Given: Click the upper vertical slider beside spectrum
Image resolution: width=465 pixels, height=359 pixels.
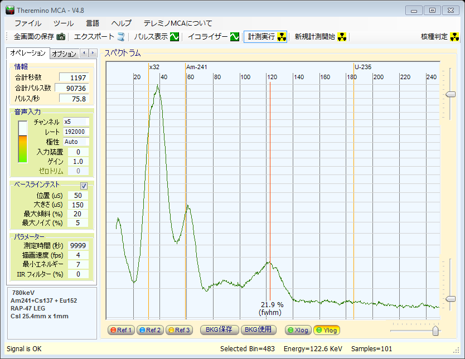Looking at the screenshot, I should pos(451,94).
